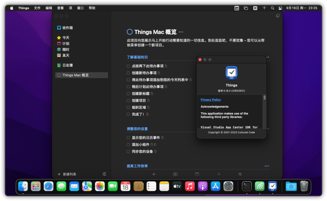Open the list filter sliders control in the sidebar
This screenshot has width=327, height=201.
pyautogui.click(x=104, y=174)
